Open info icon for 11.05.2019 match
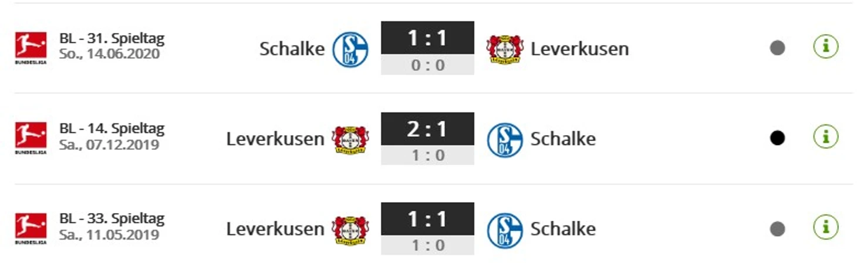 826,228
